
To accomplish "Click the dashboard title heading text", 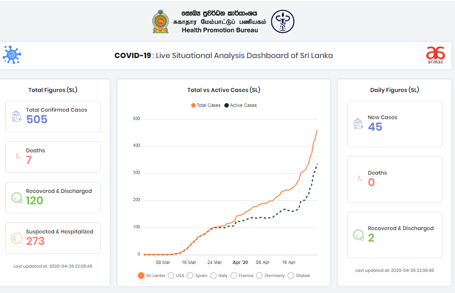I will 224,56.
